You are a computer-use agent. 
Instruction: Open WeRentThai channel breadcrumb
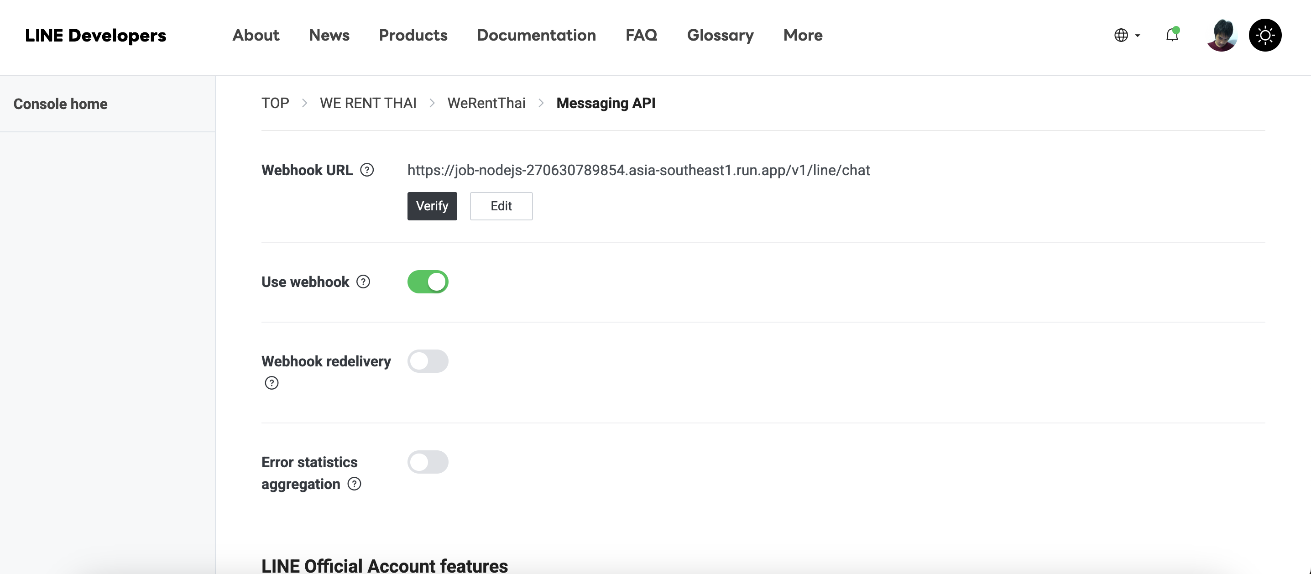486,103
